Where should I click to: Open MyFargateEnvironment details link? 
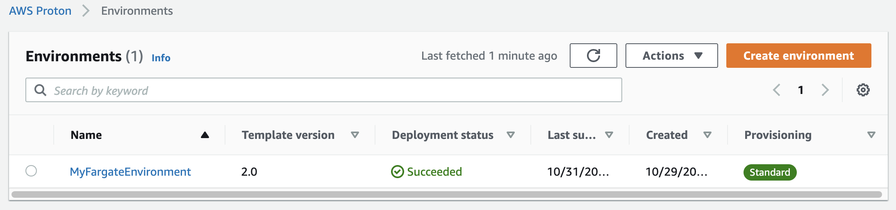130,172
